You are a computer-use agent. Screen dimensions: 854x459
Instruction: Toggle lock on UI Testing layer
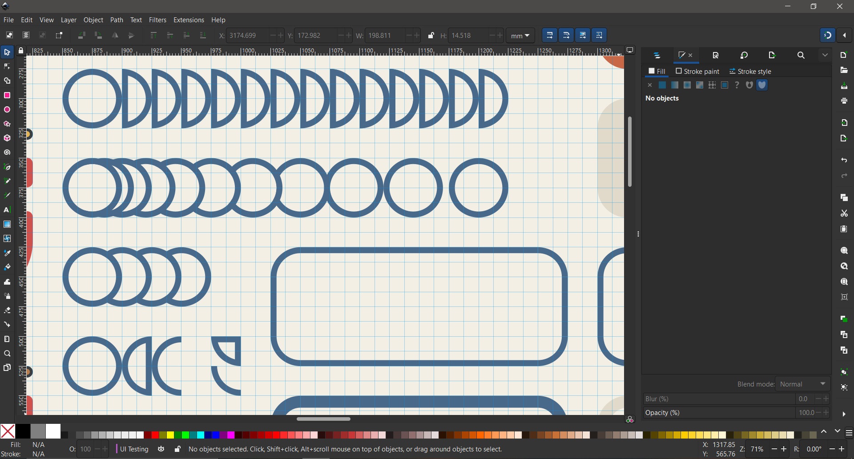(177, 449)
